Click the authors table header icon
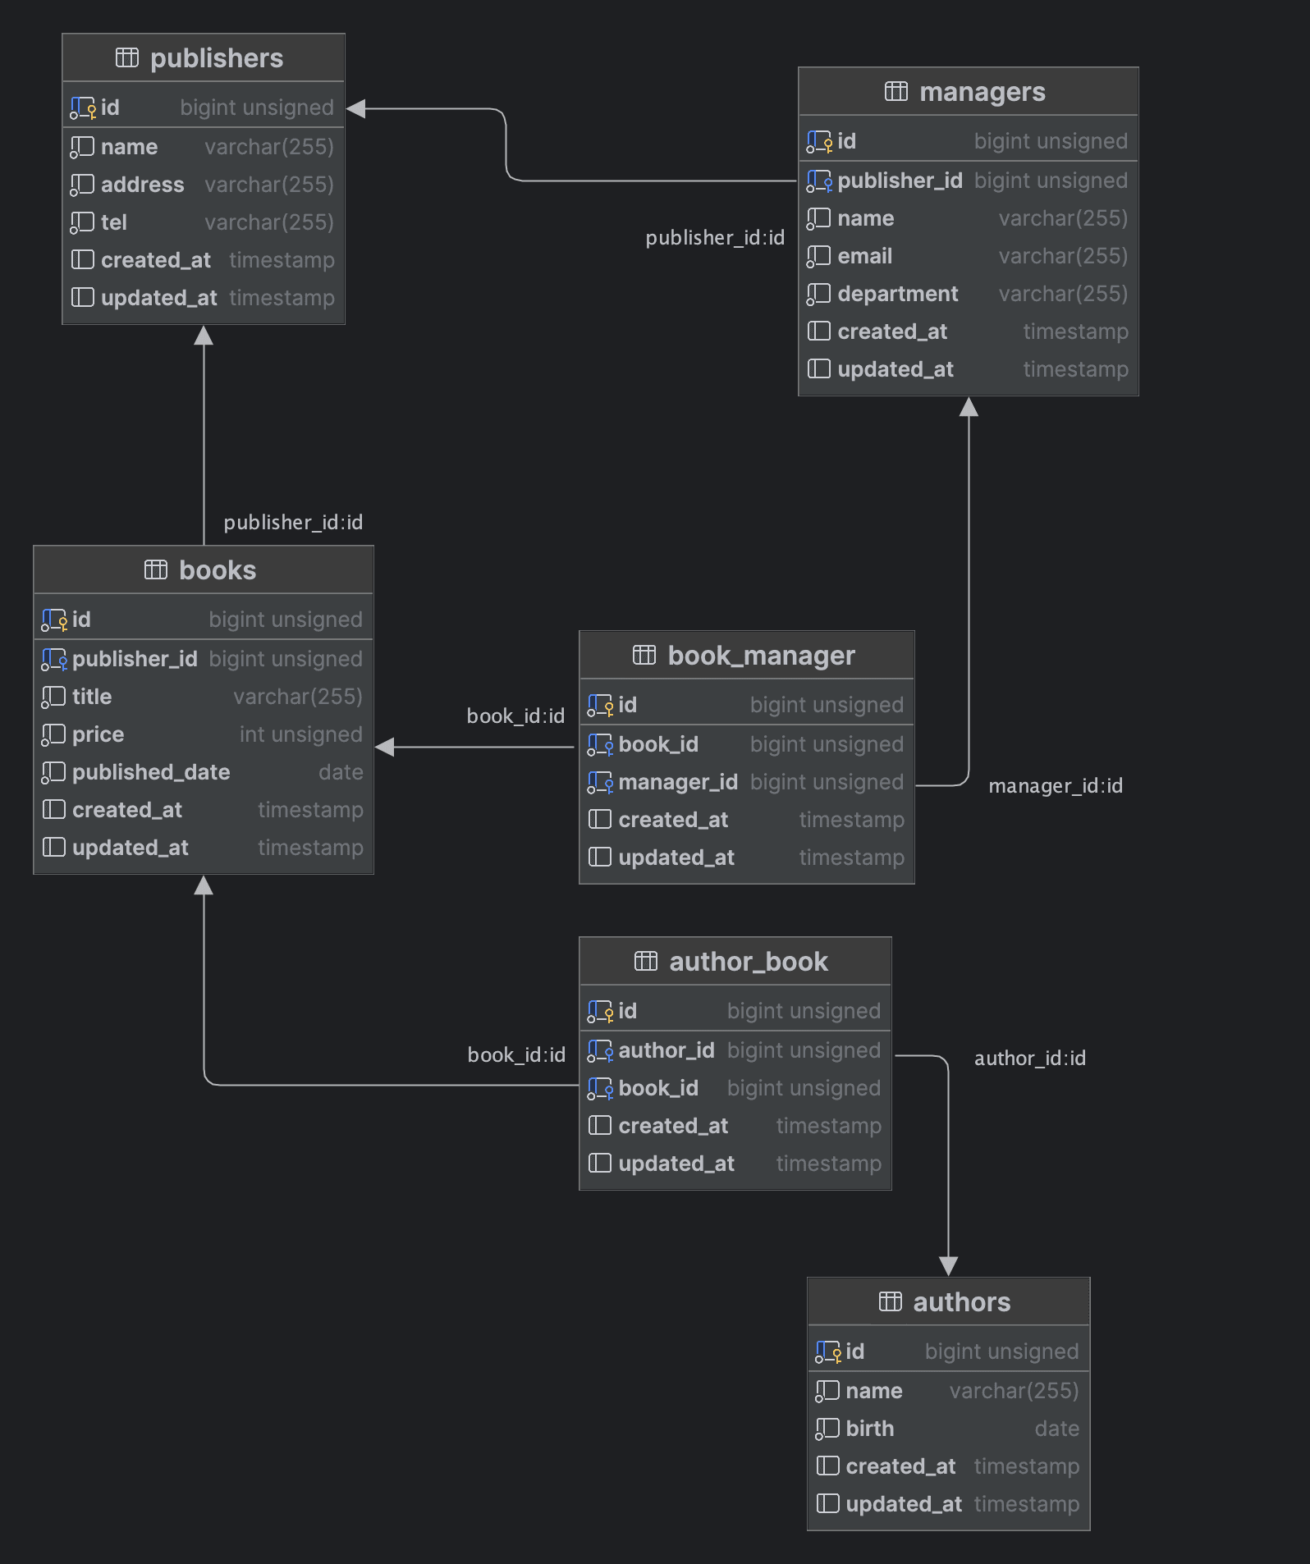Image resolution: width=1310 pixels, height=1564 pixels. (890, 1301)
